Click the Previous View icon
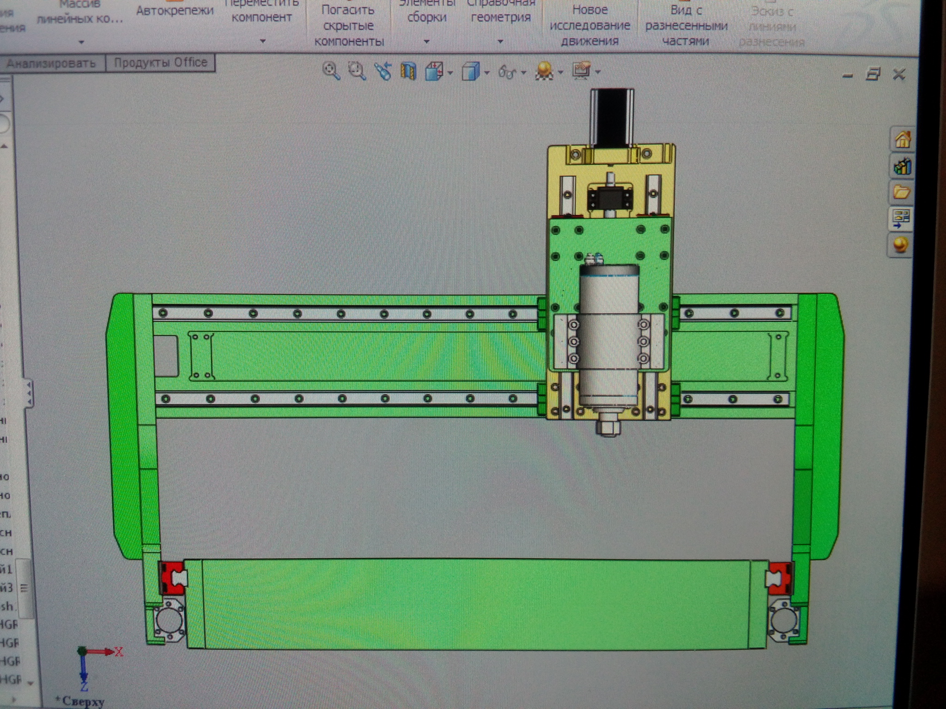This screenshot has height=709, width=946. [x=382, y=71]
